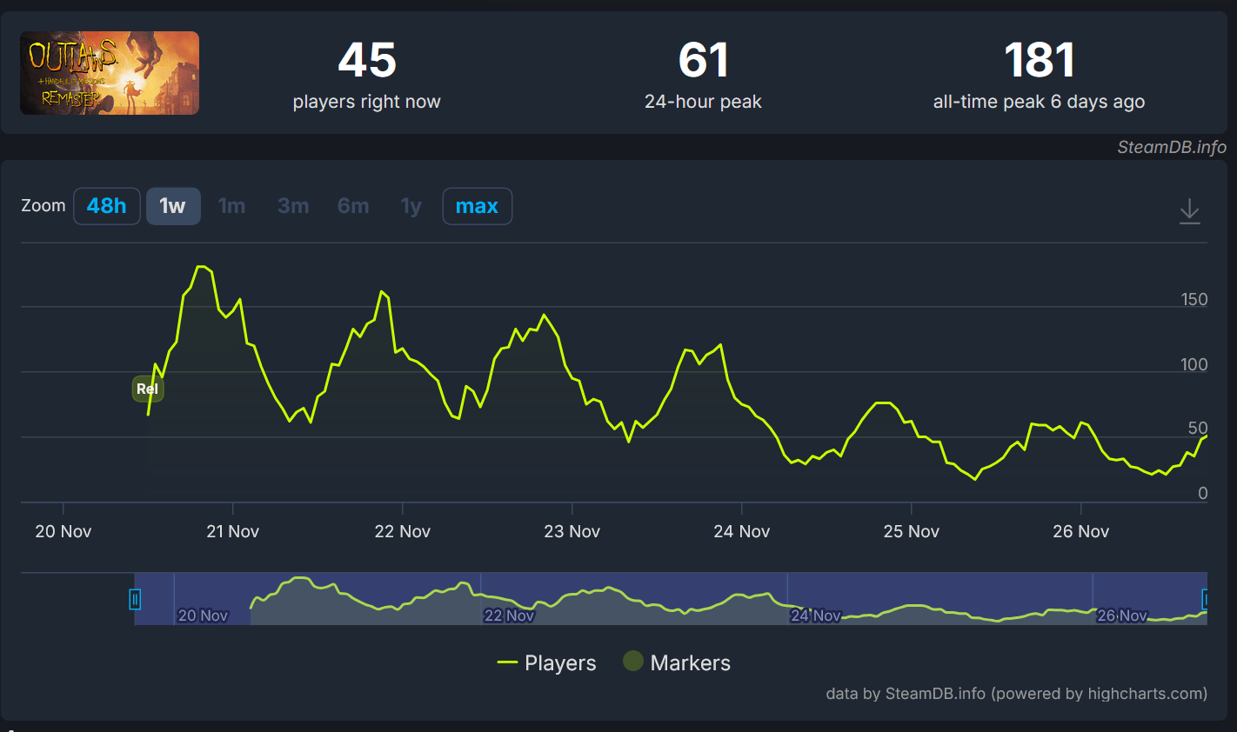Screen dimensions: 1237x732
Task: Toggle the Players series in the legend
Action: [x=546, y=662]
